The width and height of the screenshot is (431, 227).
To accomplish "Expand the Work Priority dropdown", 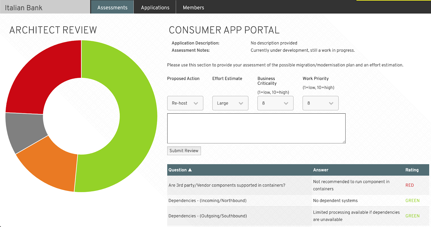I will click(321, 103).
